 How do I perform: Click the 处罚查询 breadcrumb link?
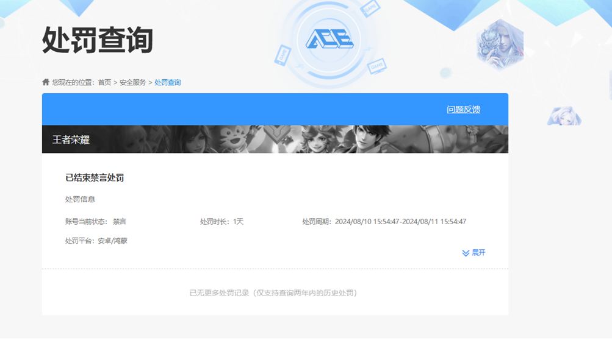pos(168,82)
